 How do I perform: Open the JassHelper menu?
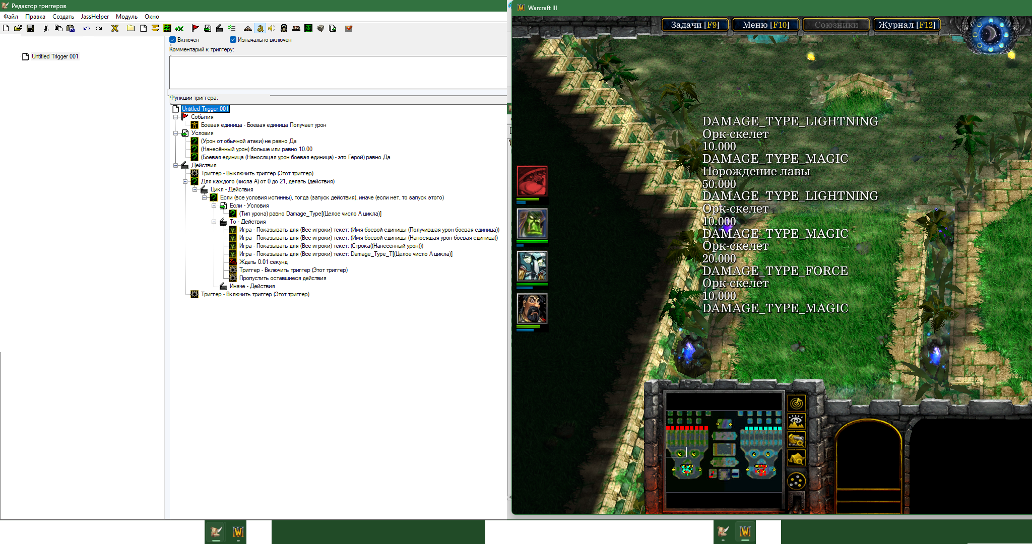95,17
